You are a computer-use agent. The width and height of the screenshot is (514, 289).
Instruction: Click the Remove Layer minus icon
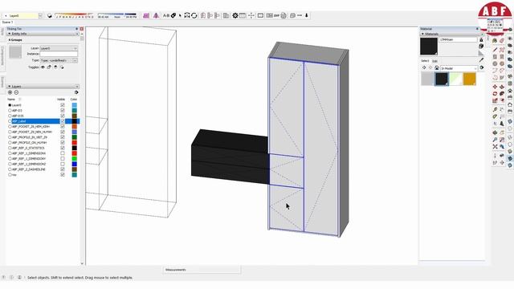(x=16, y=92)
